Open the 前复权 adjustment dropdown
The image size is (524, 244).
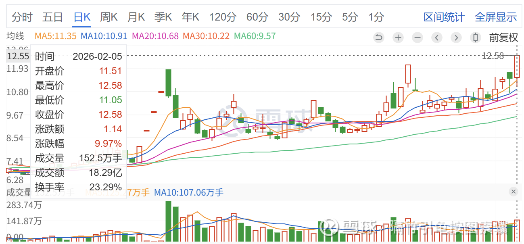pyautogui.click(x=503, y=38)
